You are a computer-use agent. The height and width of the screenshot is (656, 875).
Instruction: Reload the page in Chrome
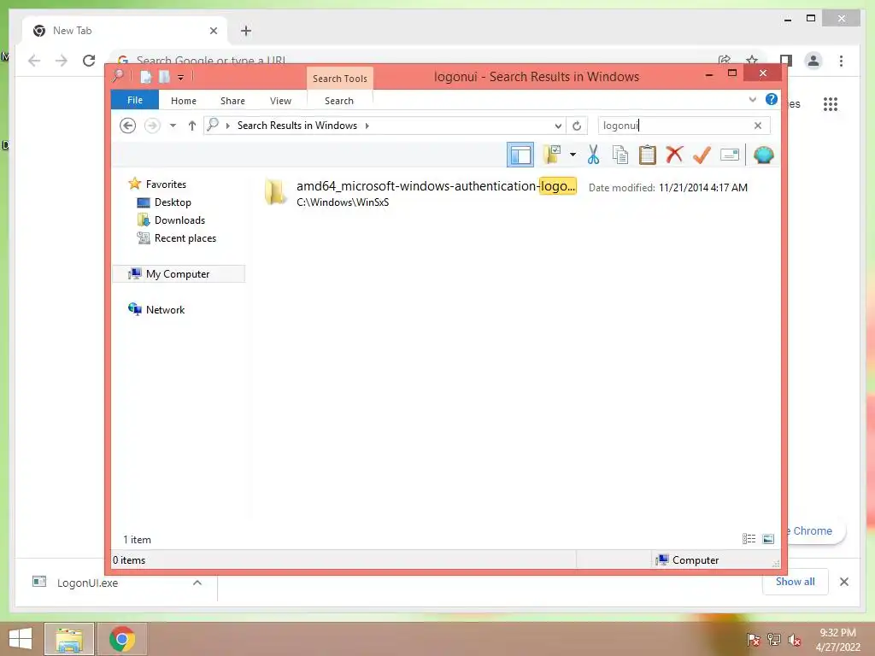(89, 61)
